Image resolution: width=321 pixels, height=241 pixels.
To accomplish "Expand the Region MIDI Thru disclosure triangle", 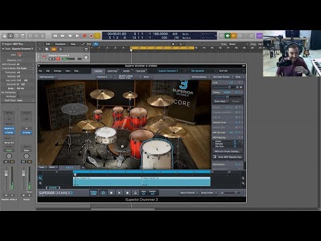I will coord(3,44).
